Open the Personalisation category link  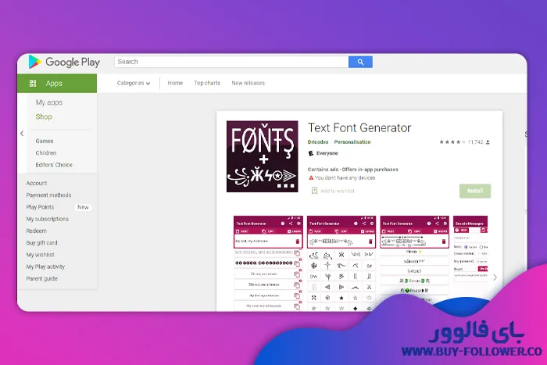click(x=352, y=142)
